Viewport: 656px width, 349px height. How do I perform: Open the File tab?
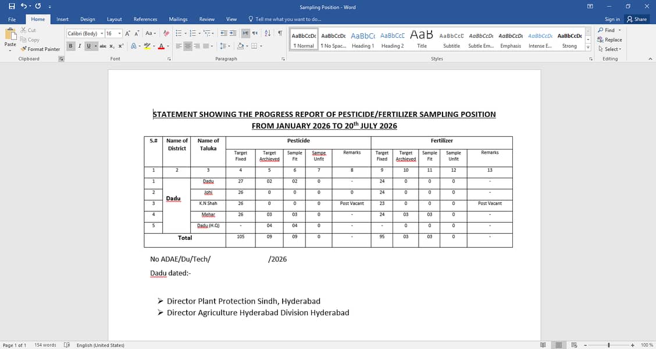(12, 19)
